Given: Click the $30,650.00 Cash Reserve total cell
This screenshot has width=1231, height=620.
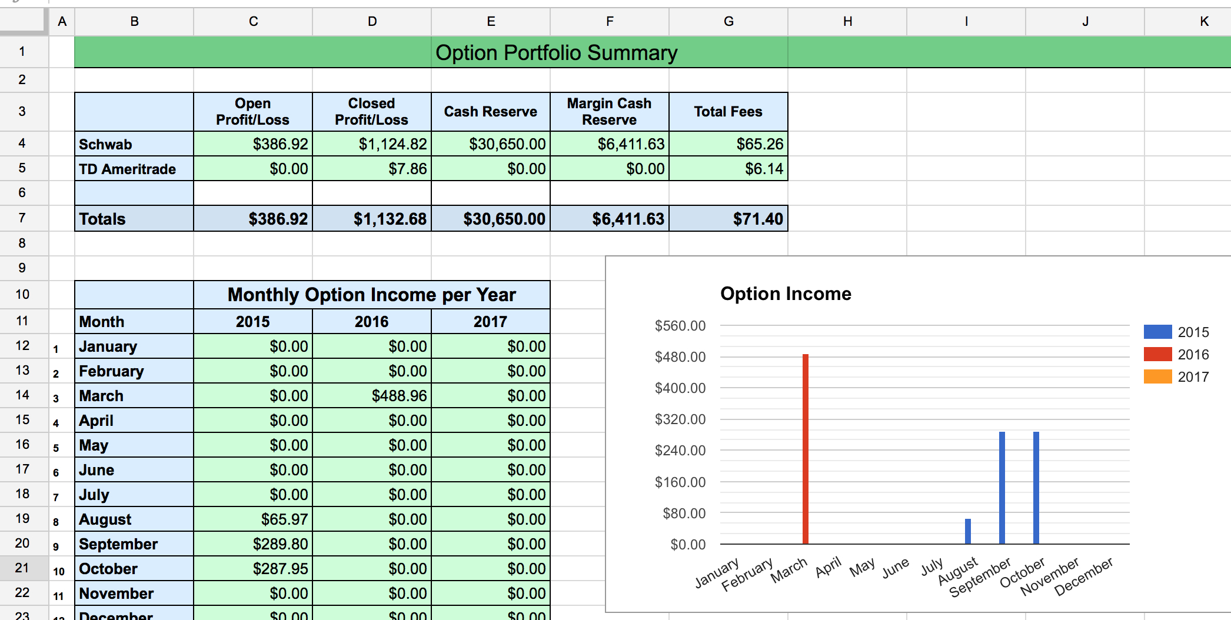Looking at the screenshot, I should pos(491,218).
